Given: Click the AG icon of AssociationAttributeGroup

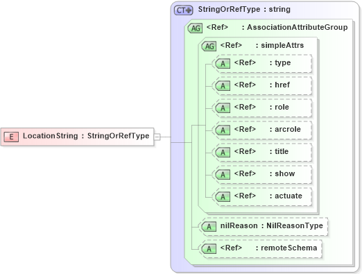Looking at the screenshot, I should (x=195, y=28).
